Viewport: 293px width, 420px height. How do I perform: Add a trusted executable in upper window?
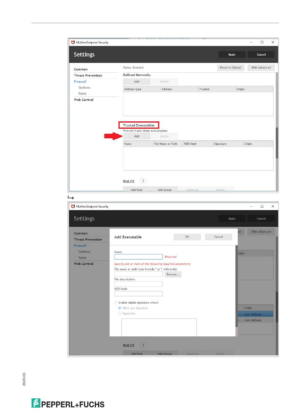click(x=137, y=136)
